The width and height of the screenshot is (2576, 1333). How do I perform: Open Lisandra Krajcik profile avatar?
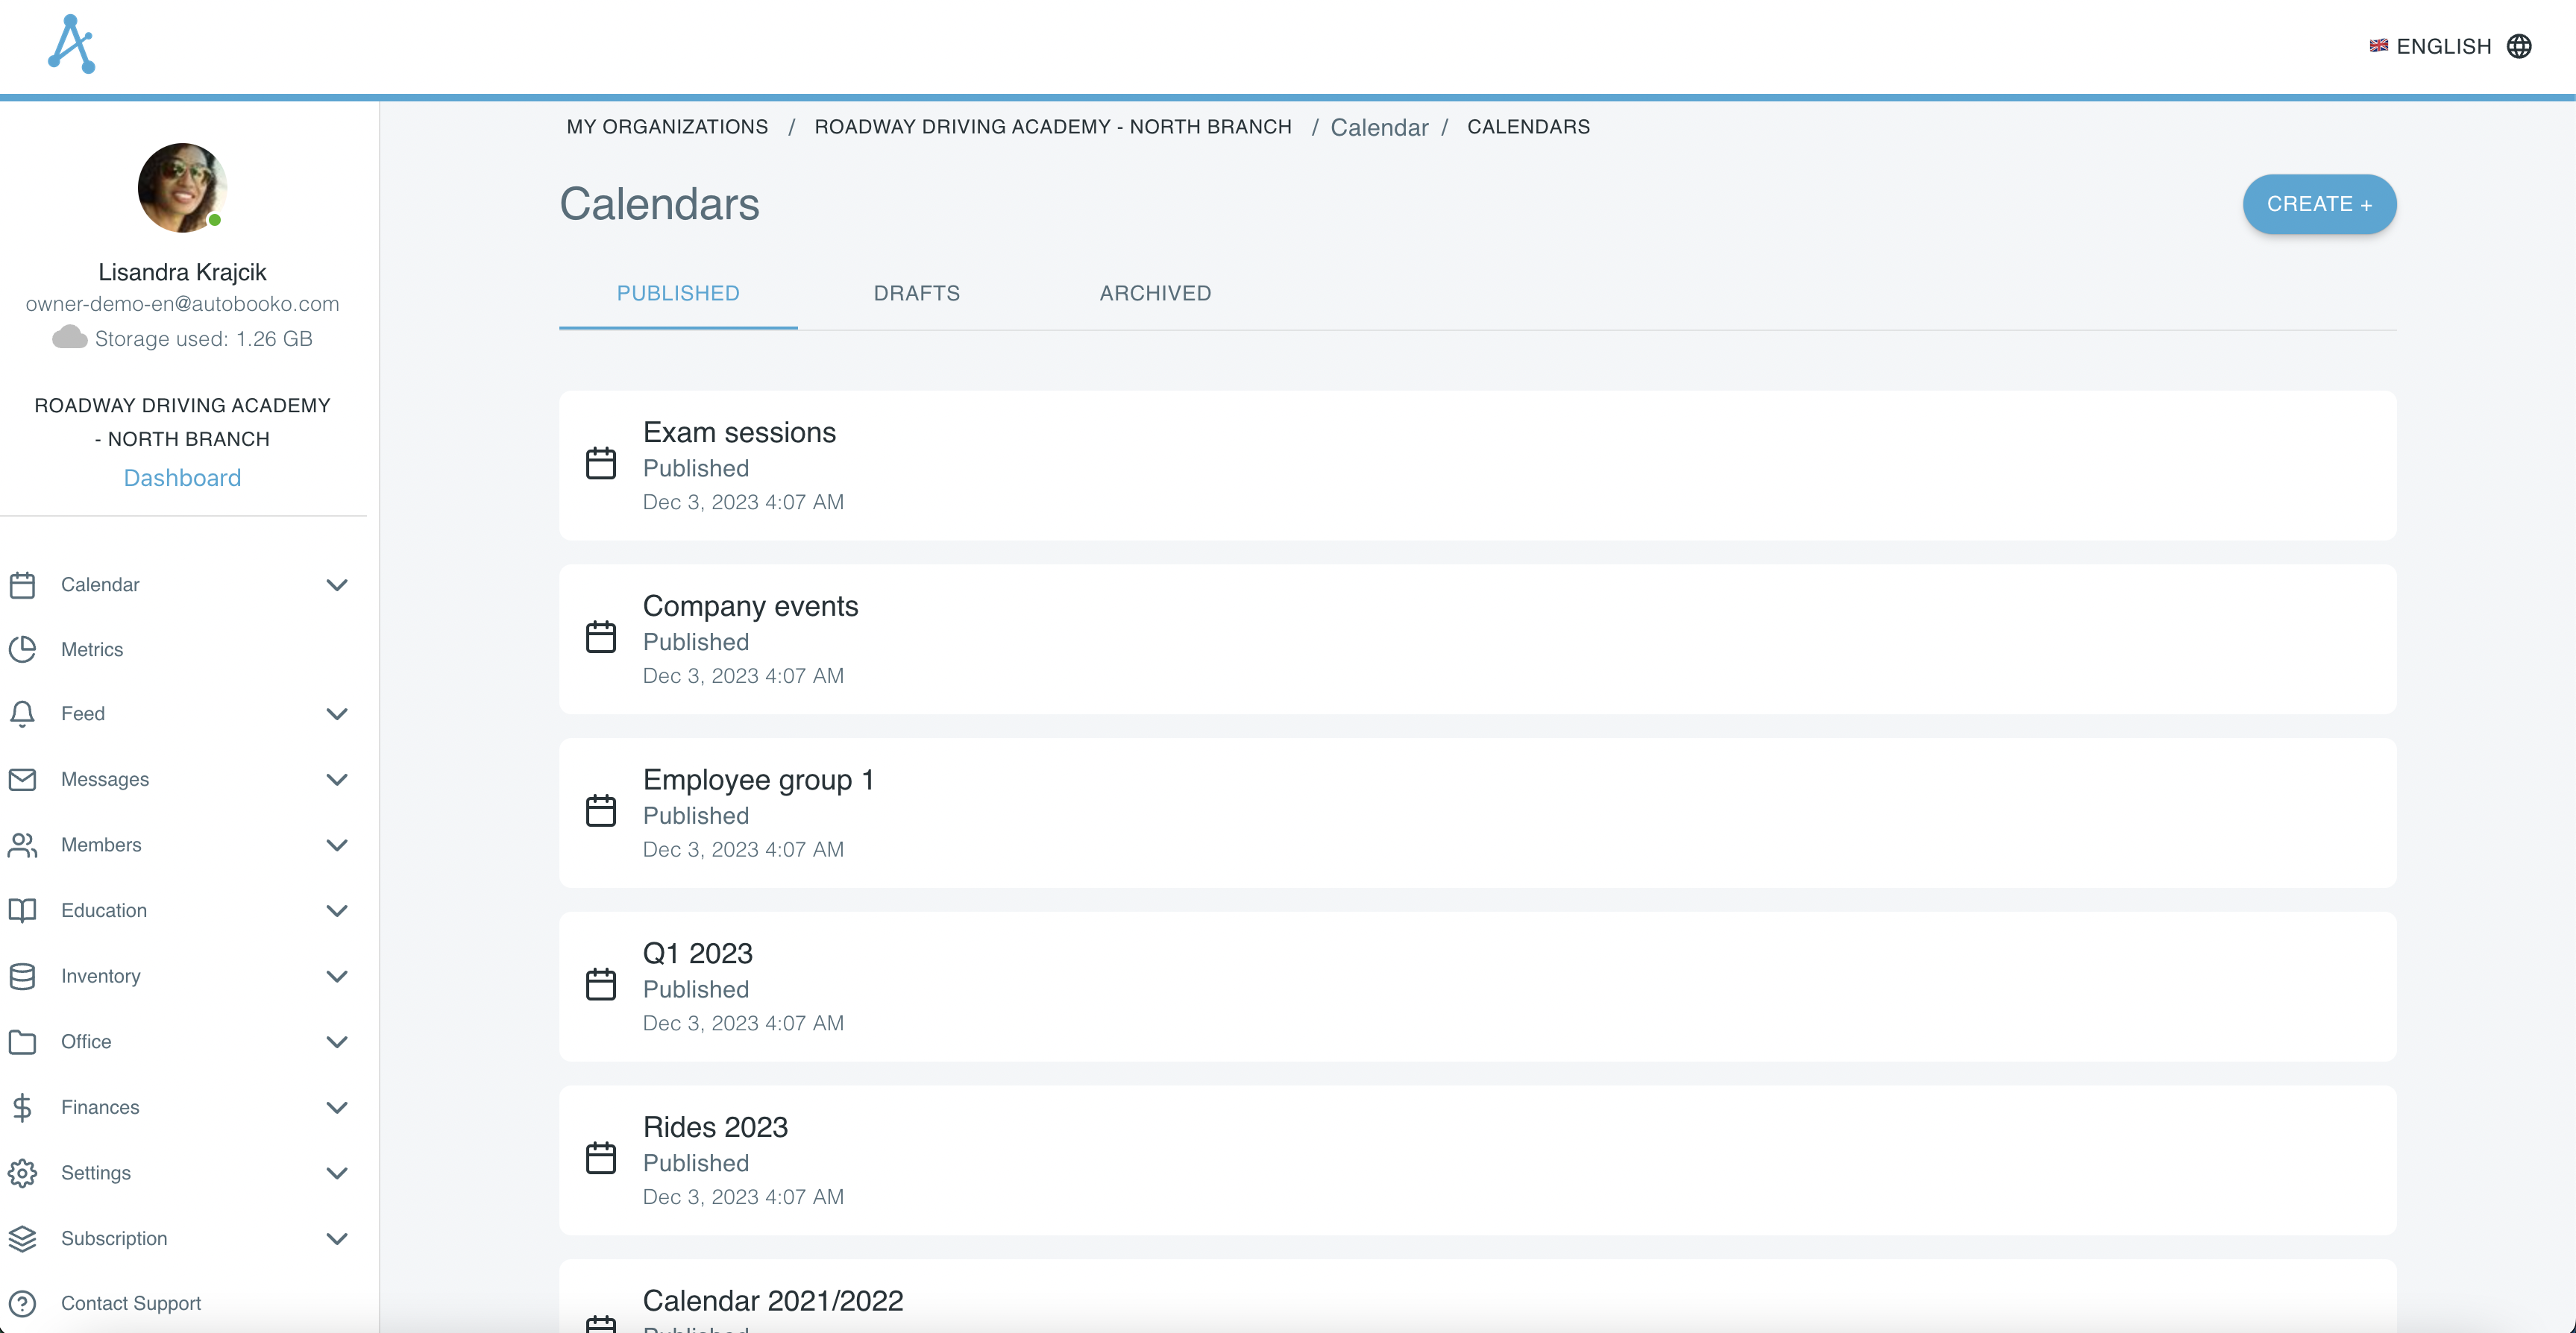point(182,188)
